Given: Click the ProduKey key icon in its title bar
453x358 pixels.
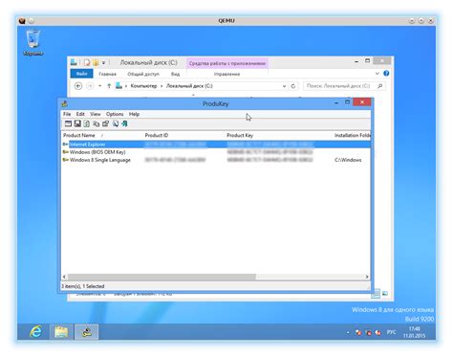Looking at the screenshot, I should [x=65, y=103].
